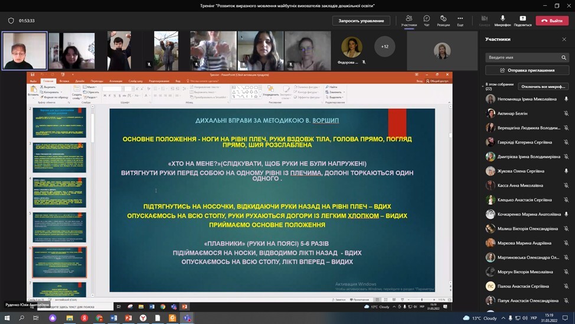Viewport: 575px width, 324px height.
Task: Switch to Дизайн tab in PowerPoint
Action: [80, 81]
